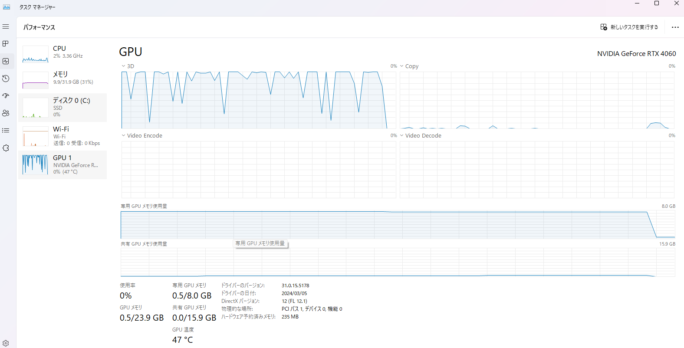Open the Details list sidebar icon
The image size is (684, 348).
(6, 131)
